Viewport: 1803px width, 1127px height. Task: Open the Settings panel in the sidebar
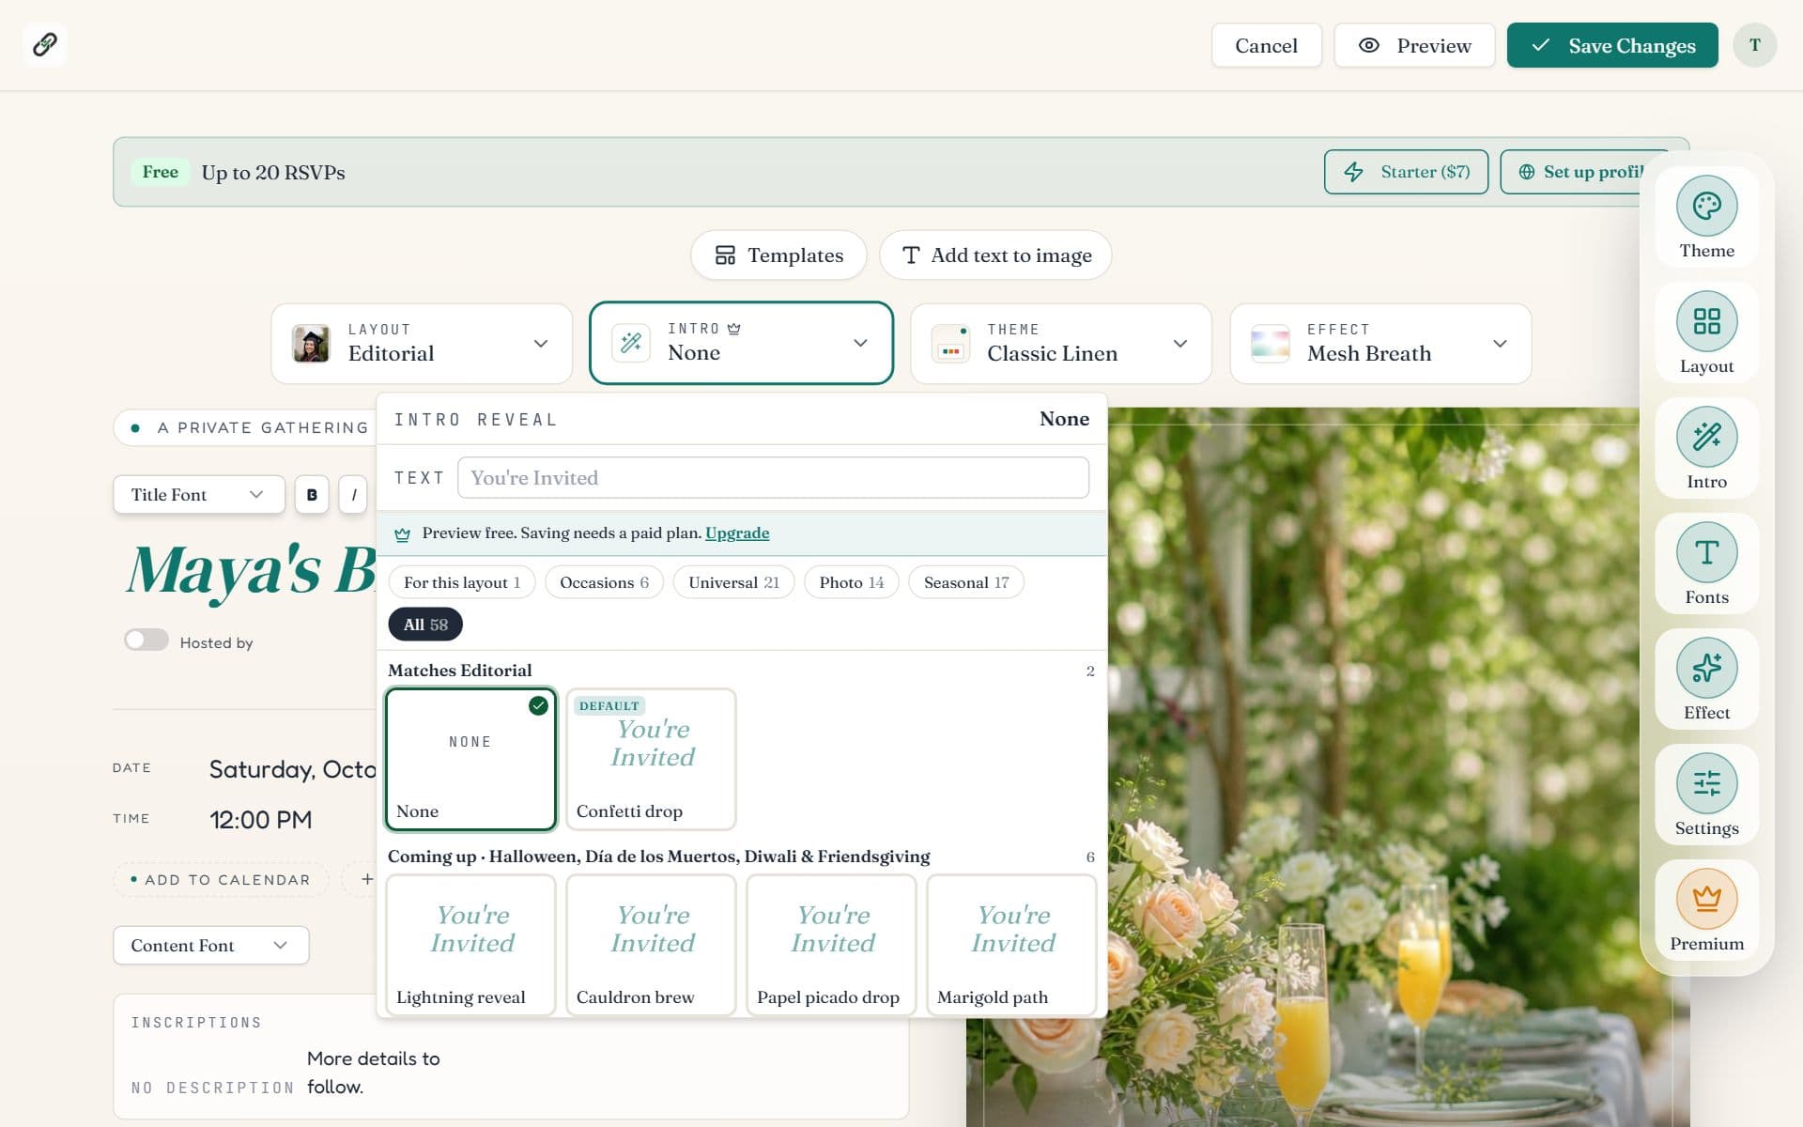coord(1706,795)
